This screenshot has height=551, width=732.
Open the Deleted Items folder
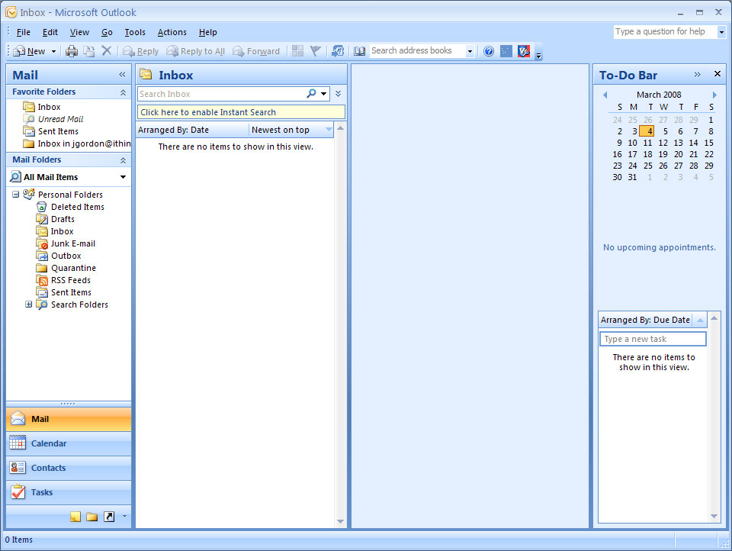pyautogui.click(x=78, y=207)
